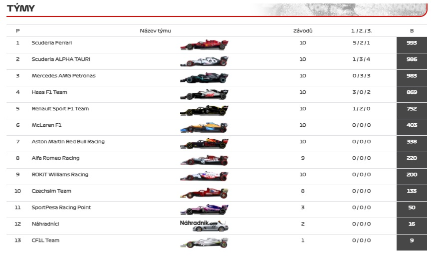Click the Závodů column header
The image size is (436, 256).
click(303, 31)
